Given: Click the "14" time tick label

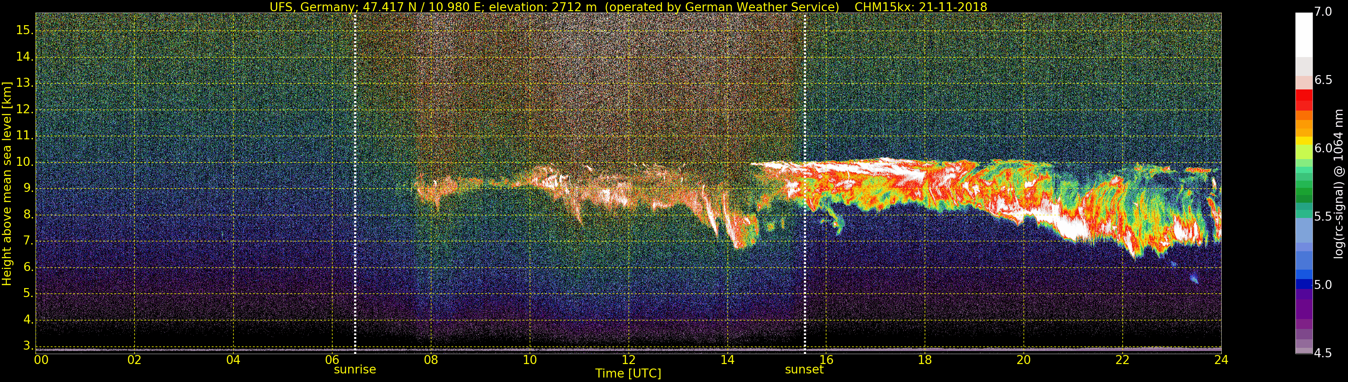Looking at the screenshot, I should (727, 360).
